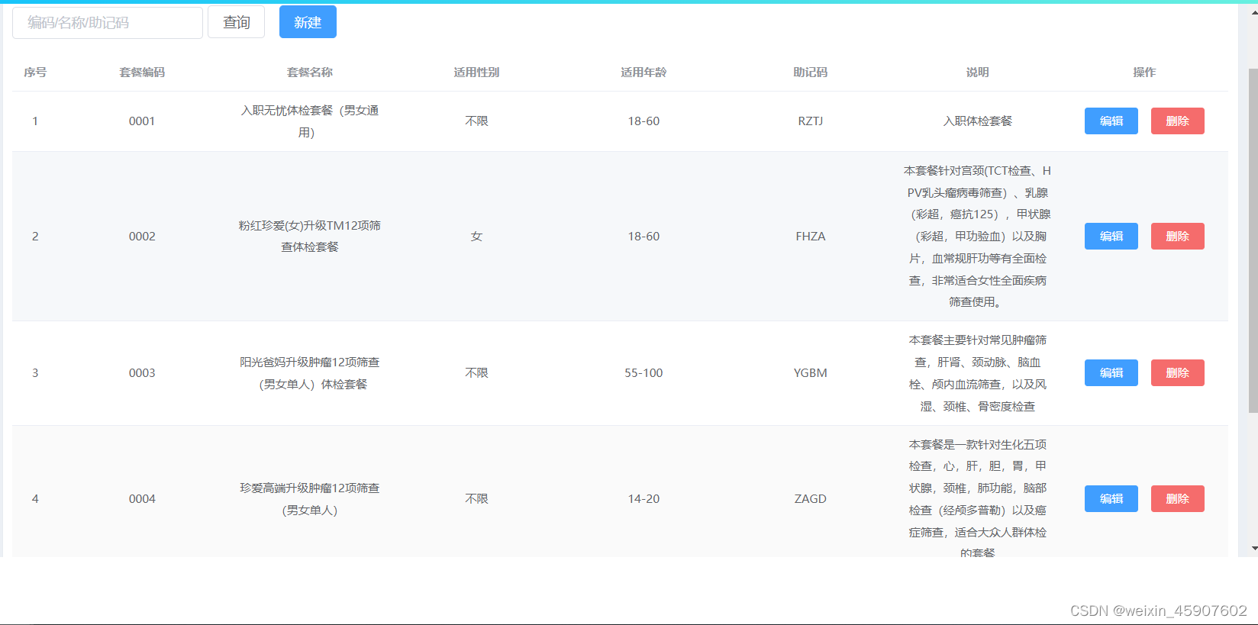Select the RZTJ mnemonic code cell

810,121
